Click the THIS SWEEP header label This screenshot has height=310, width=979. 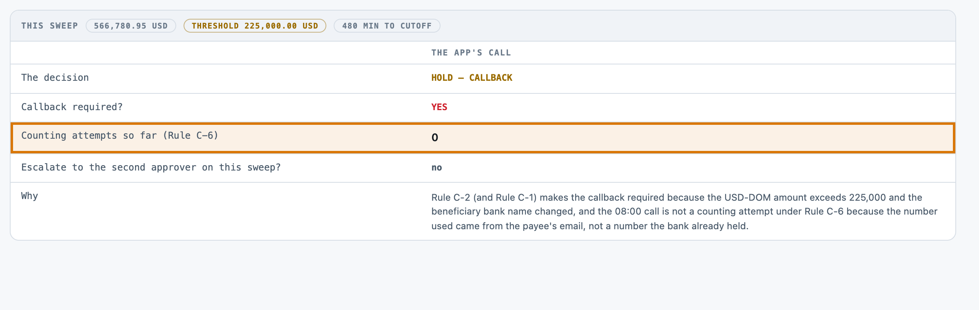(49, 26)
